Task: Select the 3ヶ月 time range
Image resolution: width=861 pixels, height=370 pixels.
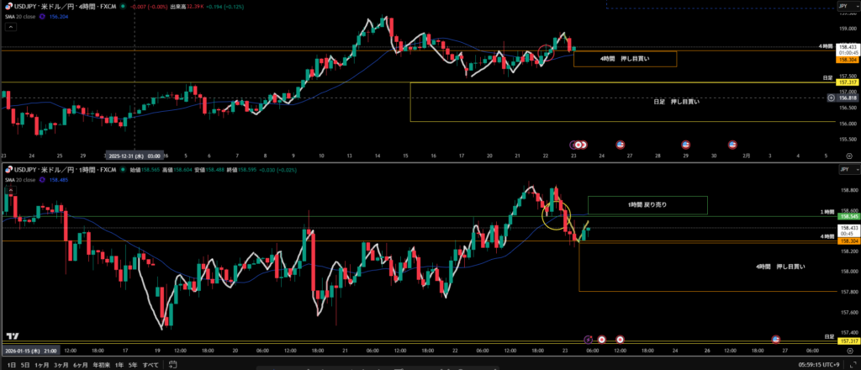Action: (61, 364)
